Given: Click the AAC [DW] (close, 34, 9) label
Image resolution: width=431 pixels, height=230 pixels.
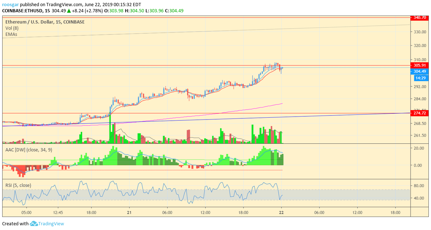Looking at the screenshot, I should click(x=29, y=150).
